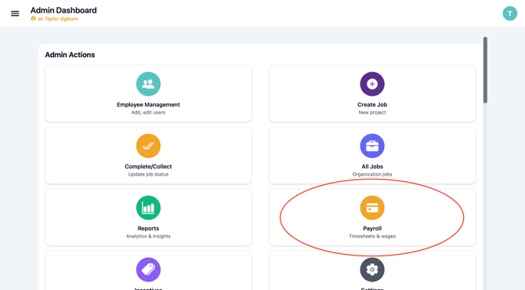Click the 'Update job status' subtitle
The width and height of the screenshot is (525, 290).
coord(148,175)
